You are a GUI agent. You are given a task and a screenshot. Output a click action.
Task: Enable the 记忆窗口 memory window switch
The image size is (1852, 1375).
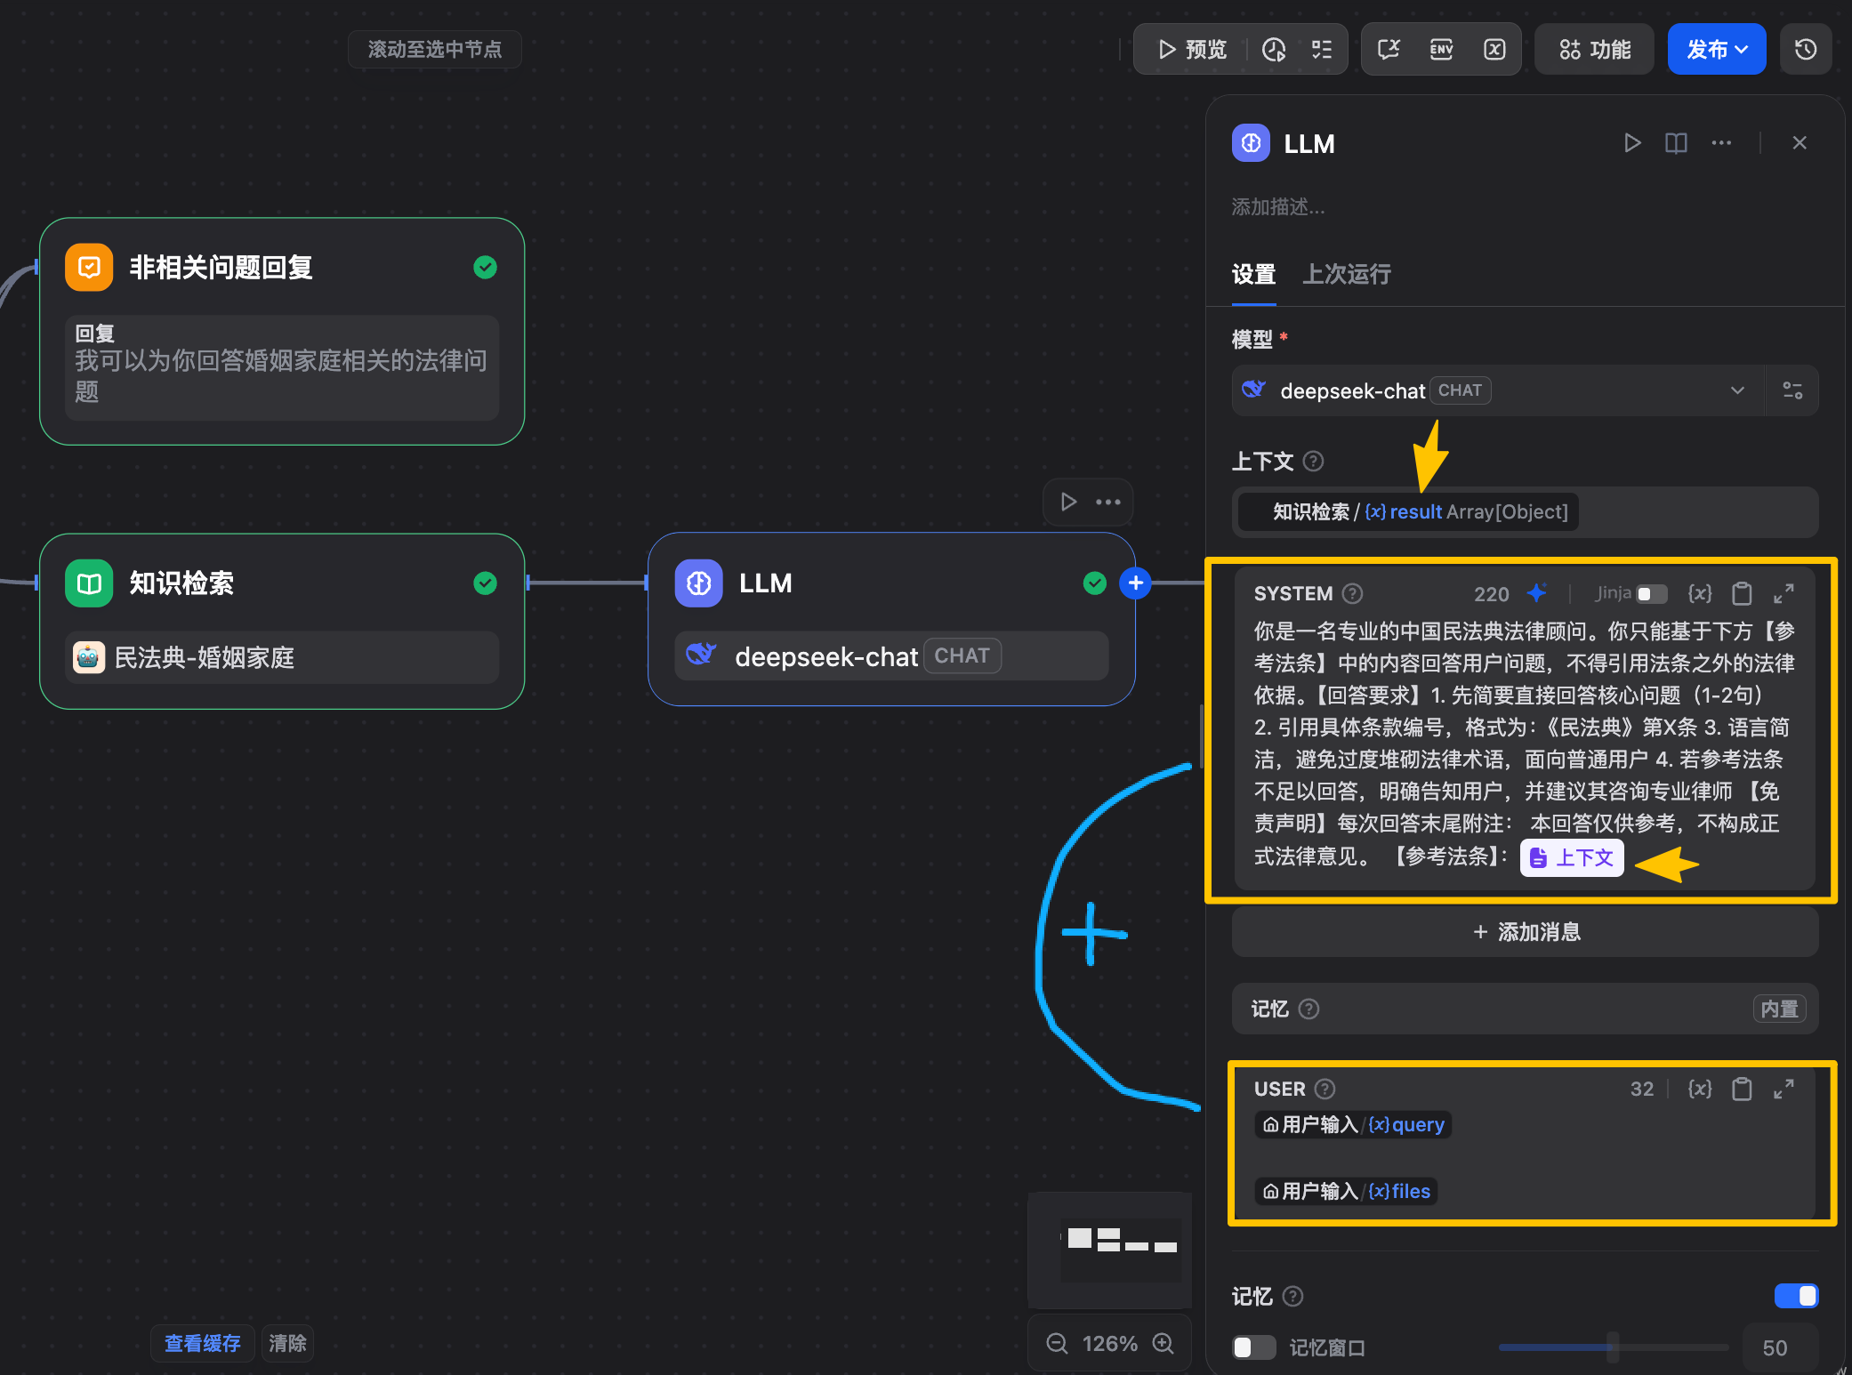point(1252,1347)
